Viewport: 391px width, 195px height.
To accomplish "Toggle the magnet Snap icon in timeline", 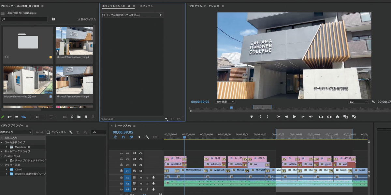I will coord(123,137).
